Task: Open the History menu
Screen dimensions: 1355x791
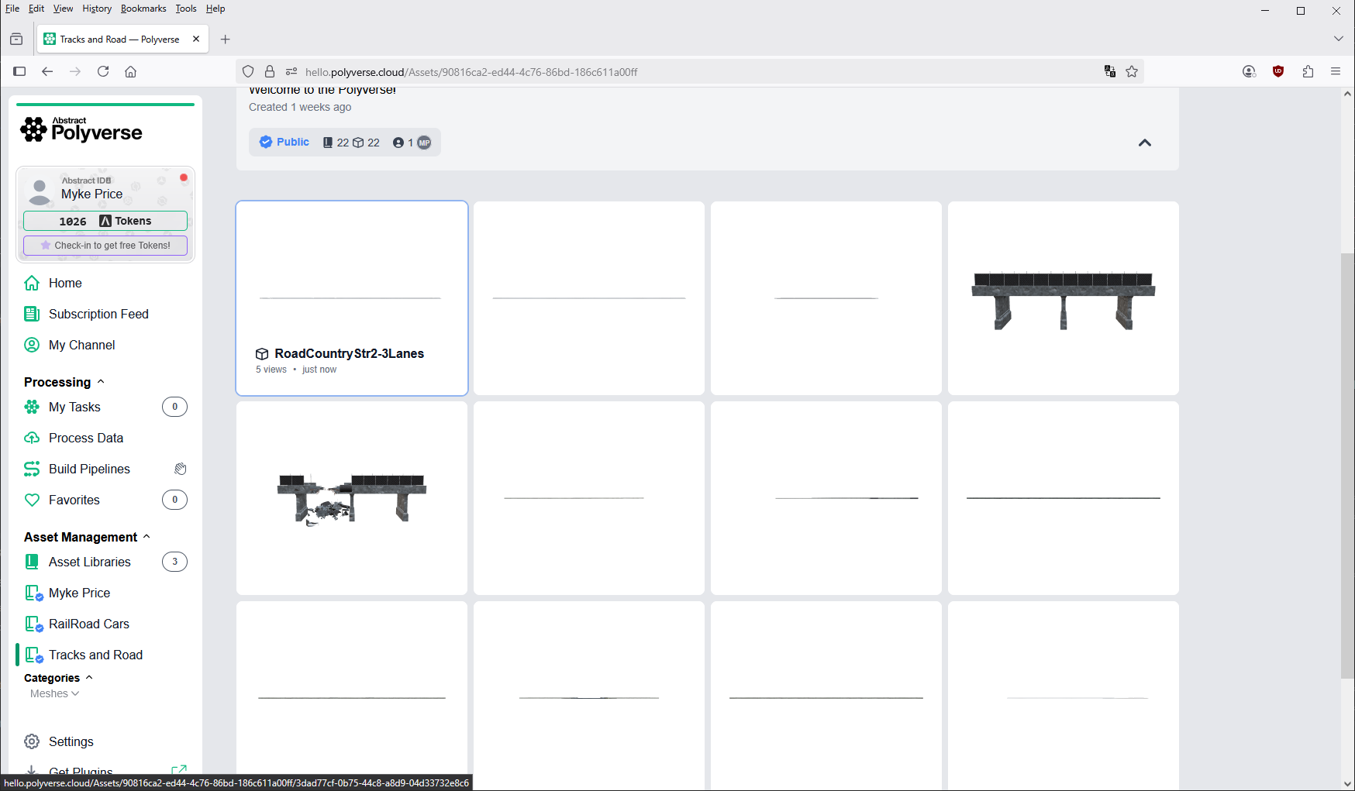Action: [x=97, y=9]
